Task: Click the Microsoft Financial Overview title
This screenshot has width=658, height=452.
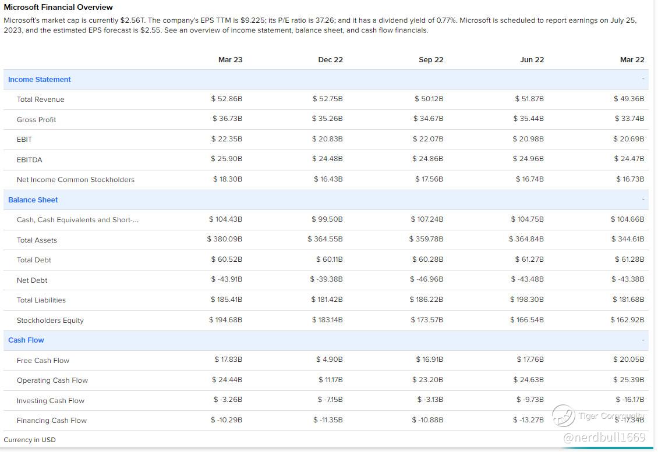Action: (58, 8)
